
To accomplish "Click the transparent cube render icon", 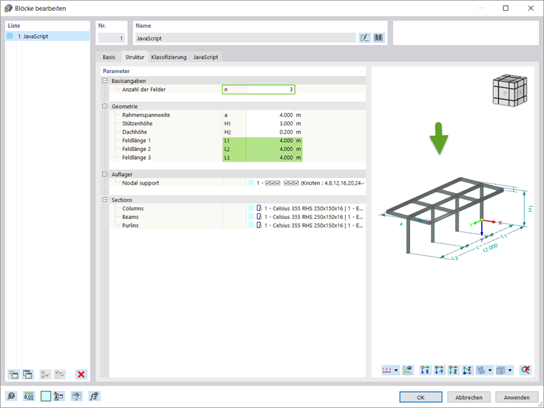I will coord(500,370).
